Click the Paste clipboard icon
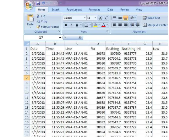 click(30, 18)
